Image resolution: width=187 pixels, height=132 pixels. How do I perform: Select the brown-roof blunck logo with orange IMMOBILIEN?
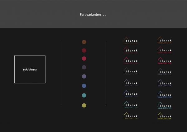point(164,40)
